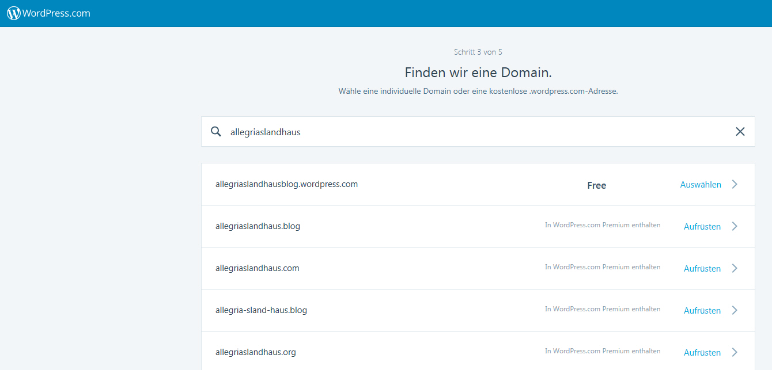Image resolution: width=772 pixels, height=370 pixels.
Task: Click Aufrüsten for allegriaslandhaus.blog
Action: tap(702, 227)
